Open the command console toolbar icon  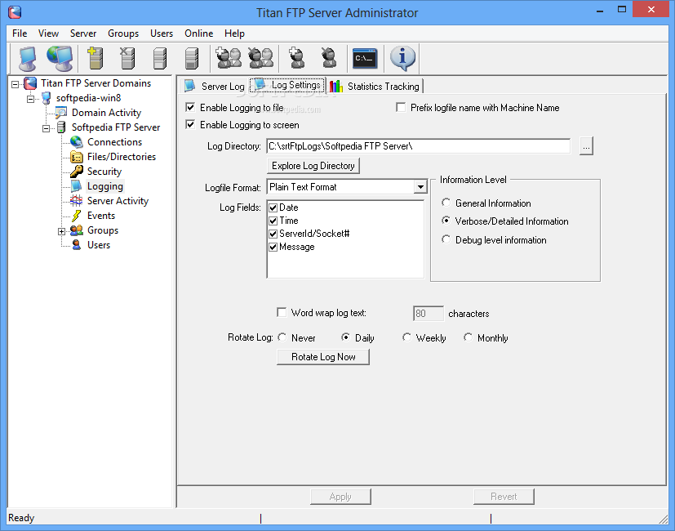click(x=365, y=59)
